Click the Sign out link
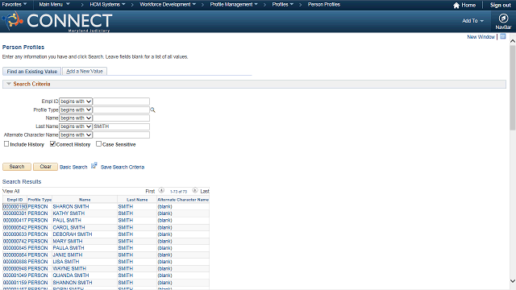 (x=501, y=6)
